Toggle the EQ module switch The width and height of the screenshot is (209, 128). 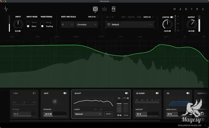point(188,93)
